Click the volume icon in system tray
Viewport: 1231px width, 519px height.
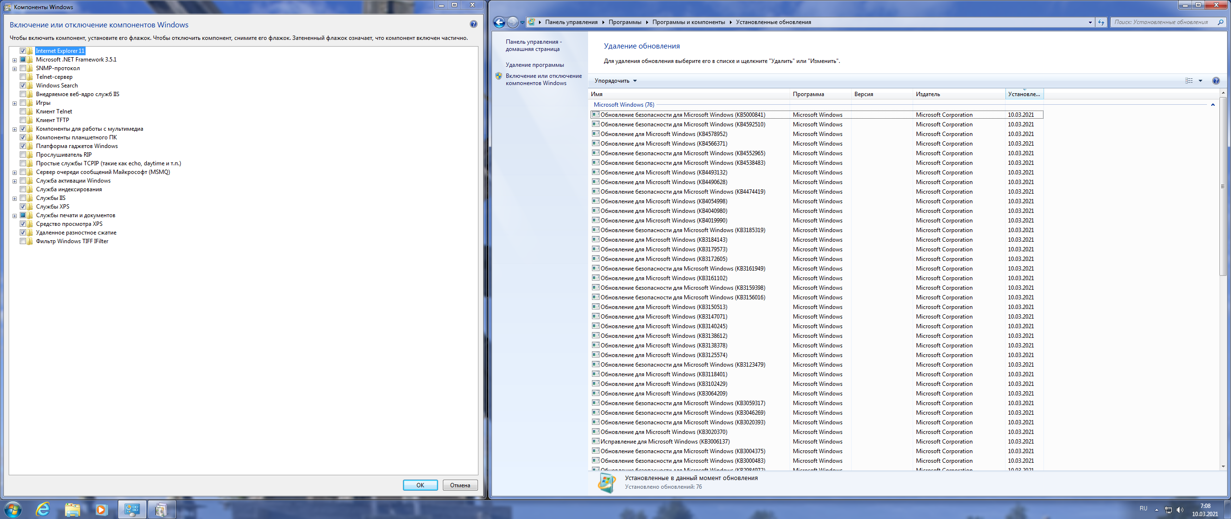(x=1180, y=510)
